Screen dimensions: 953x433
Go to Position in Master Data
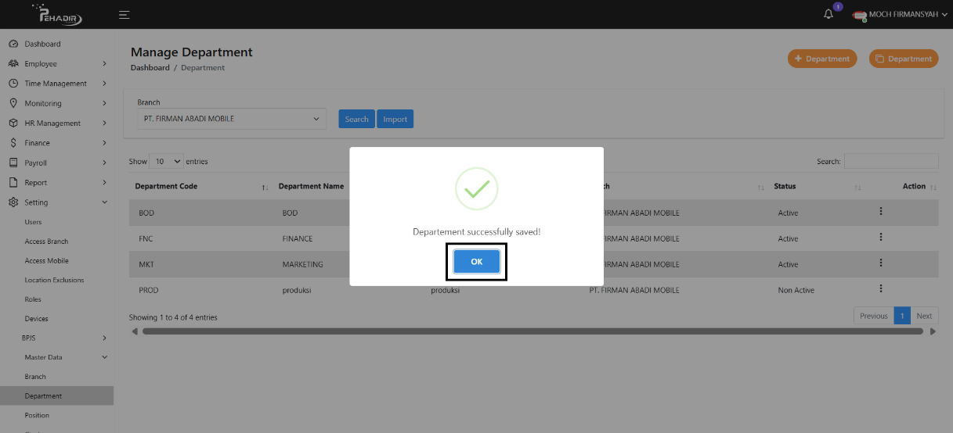tap(37, 415)
